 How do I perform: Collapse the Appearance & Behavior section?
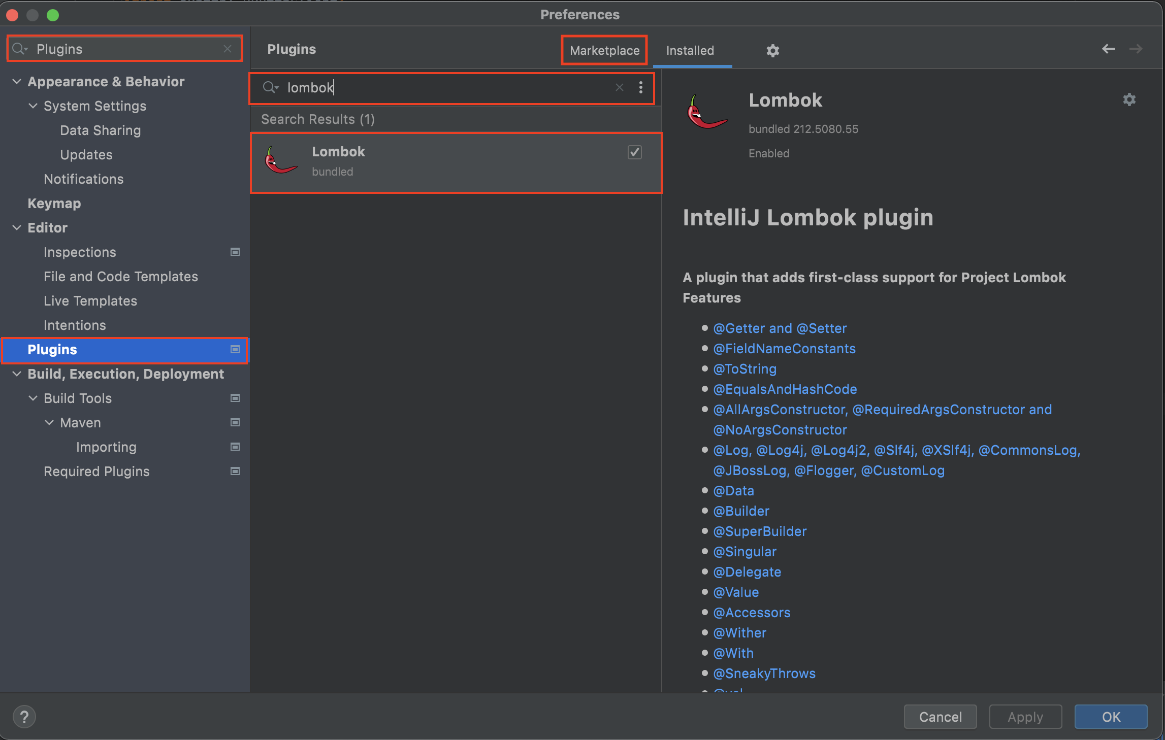[x=17, y=81]
